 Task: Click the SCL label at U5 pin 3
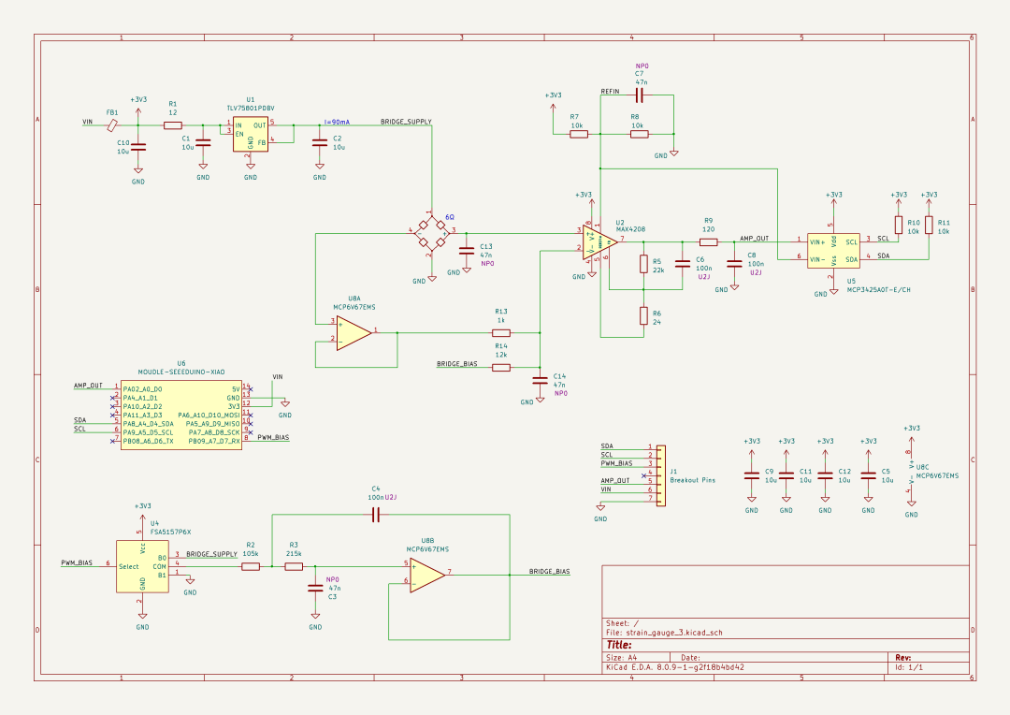883,239
